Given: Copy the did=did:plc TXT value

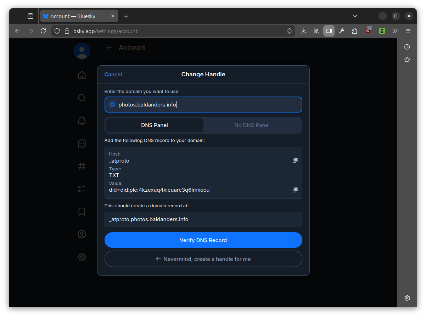Looking at the screenshot, I should tap(295, 190).
